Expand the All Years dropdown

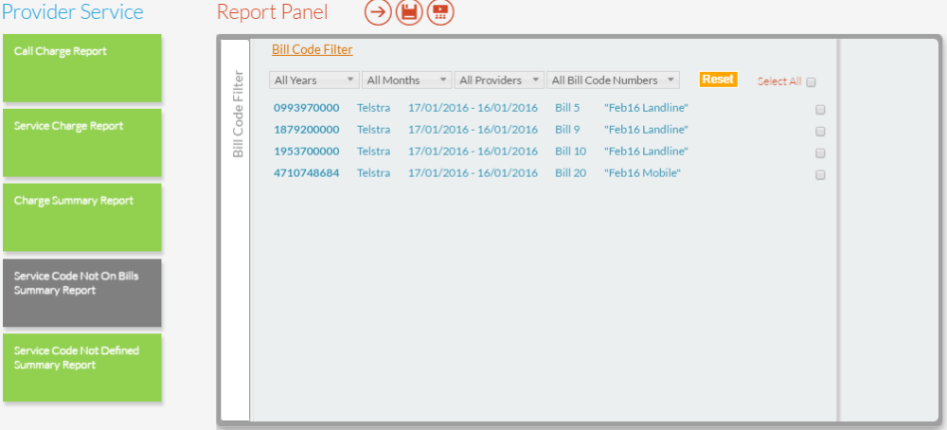click(x=314, y=81)
